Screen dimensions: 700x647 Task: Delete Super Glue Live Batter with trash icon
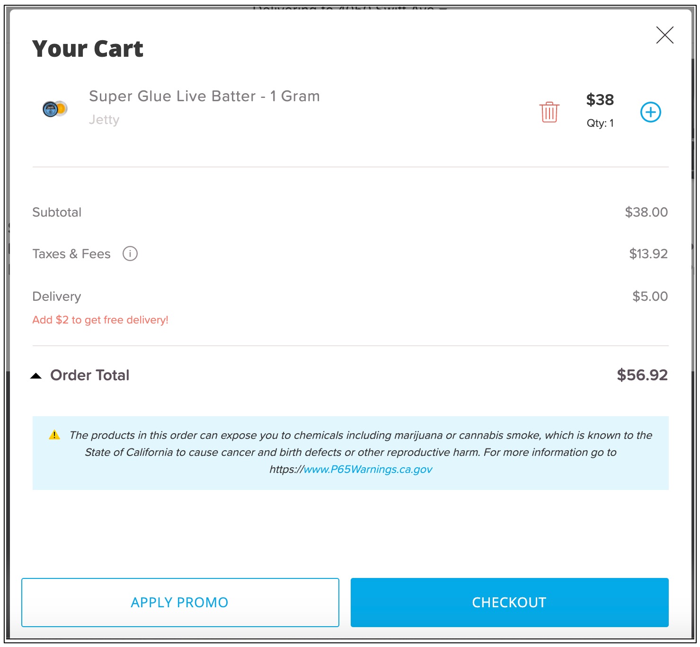549,112
